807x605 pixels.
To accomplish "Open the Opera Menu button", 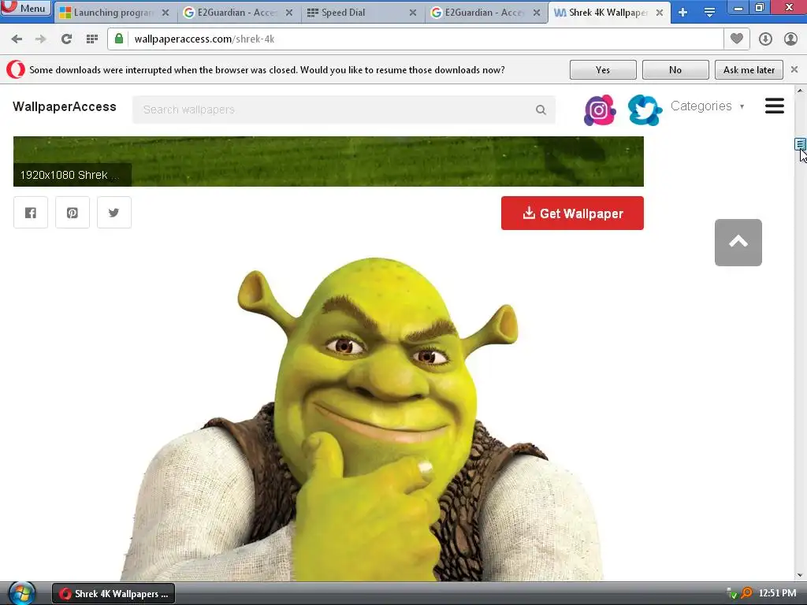I will [x=26, y=8].
